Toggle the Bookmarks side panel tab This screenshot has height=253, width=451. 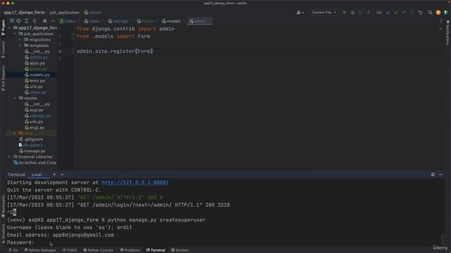(3, 206)
